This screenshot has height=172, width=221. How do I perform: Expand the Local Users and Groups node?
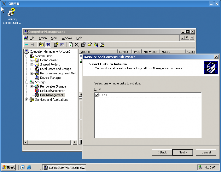[32, 69]
